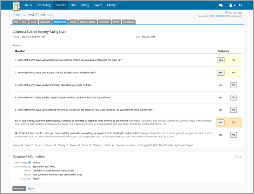Open the Scheduling menu
254x194 pixels.
pyautogui.click(x=44, y=5)
